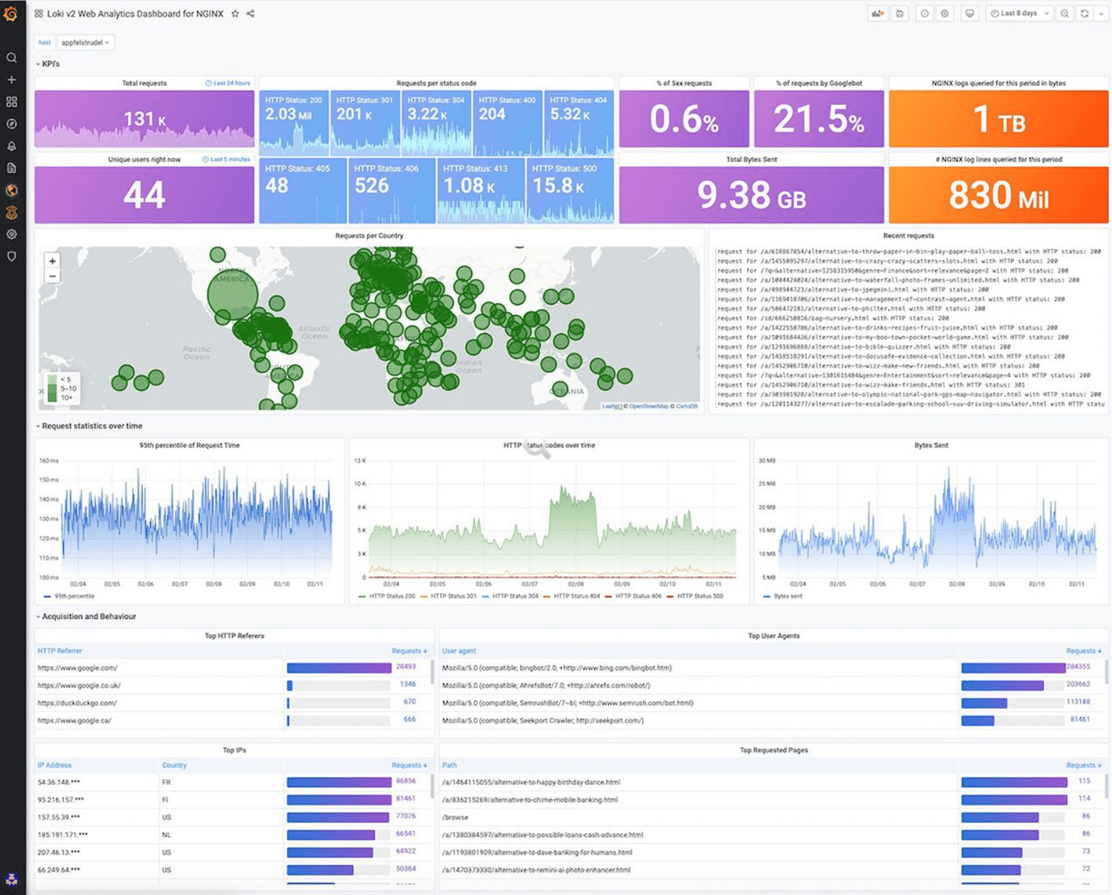1112x895 pixels.
Task: Collapse the KPI's row
Action: tap(48, 64)
